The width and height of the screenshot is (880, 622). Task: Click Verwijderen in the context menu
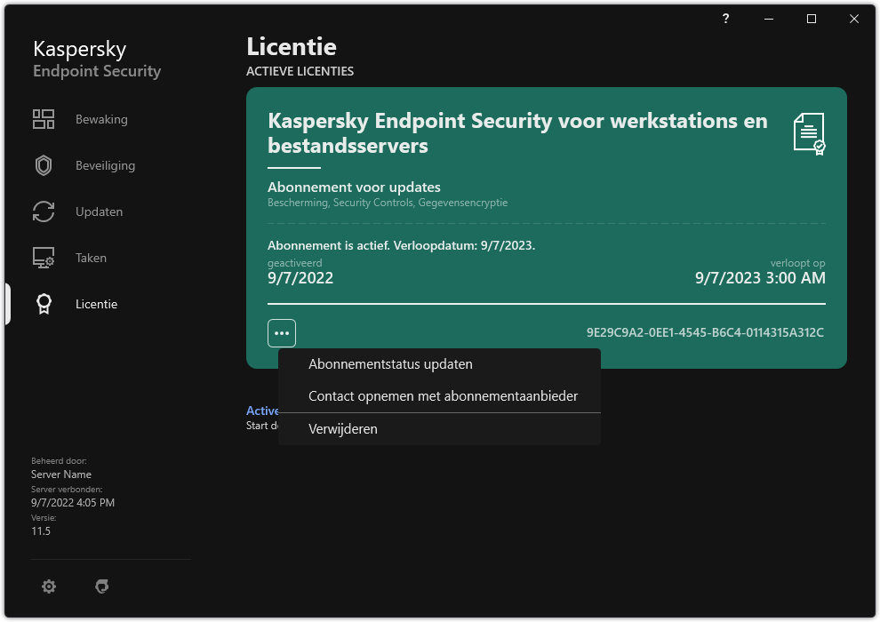(343, 428)
